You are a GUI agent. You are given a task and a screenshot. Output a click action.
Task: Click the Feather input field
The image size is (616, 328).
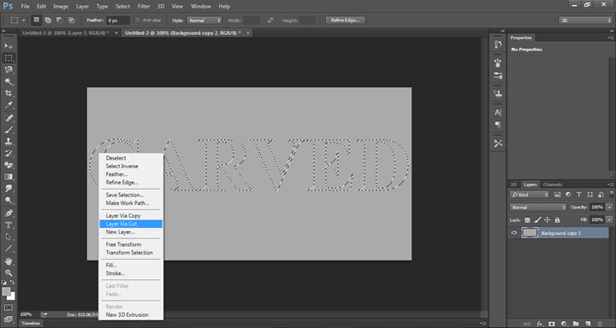118,20
